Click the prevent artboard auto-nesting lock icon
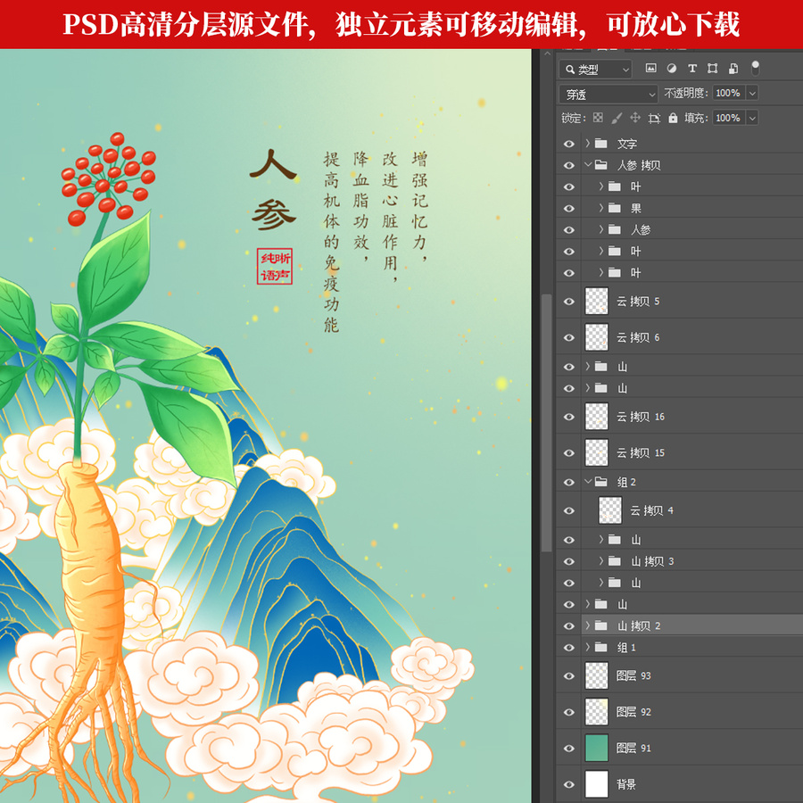 pos(654,119)
